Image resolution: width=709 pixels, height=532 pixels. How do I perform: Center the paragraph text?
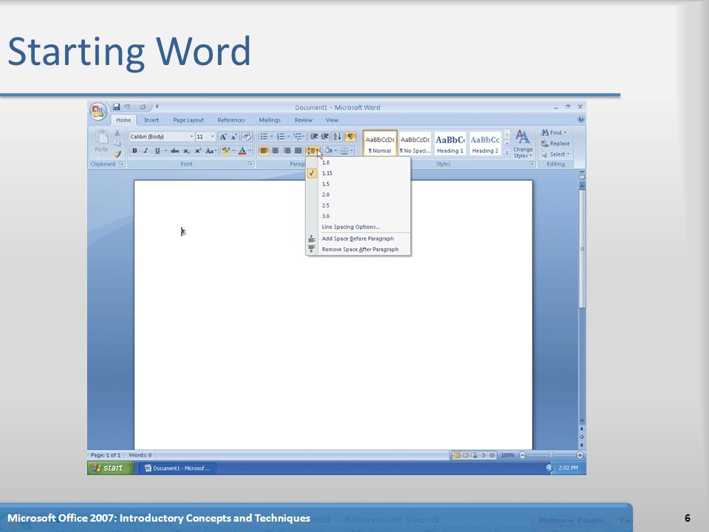[x=275, y=151]
